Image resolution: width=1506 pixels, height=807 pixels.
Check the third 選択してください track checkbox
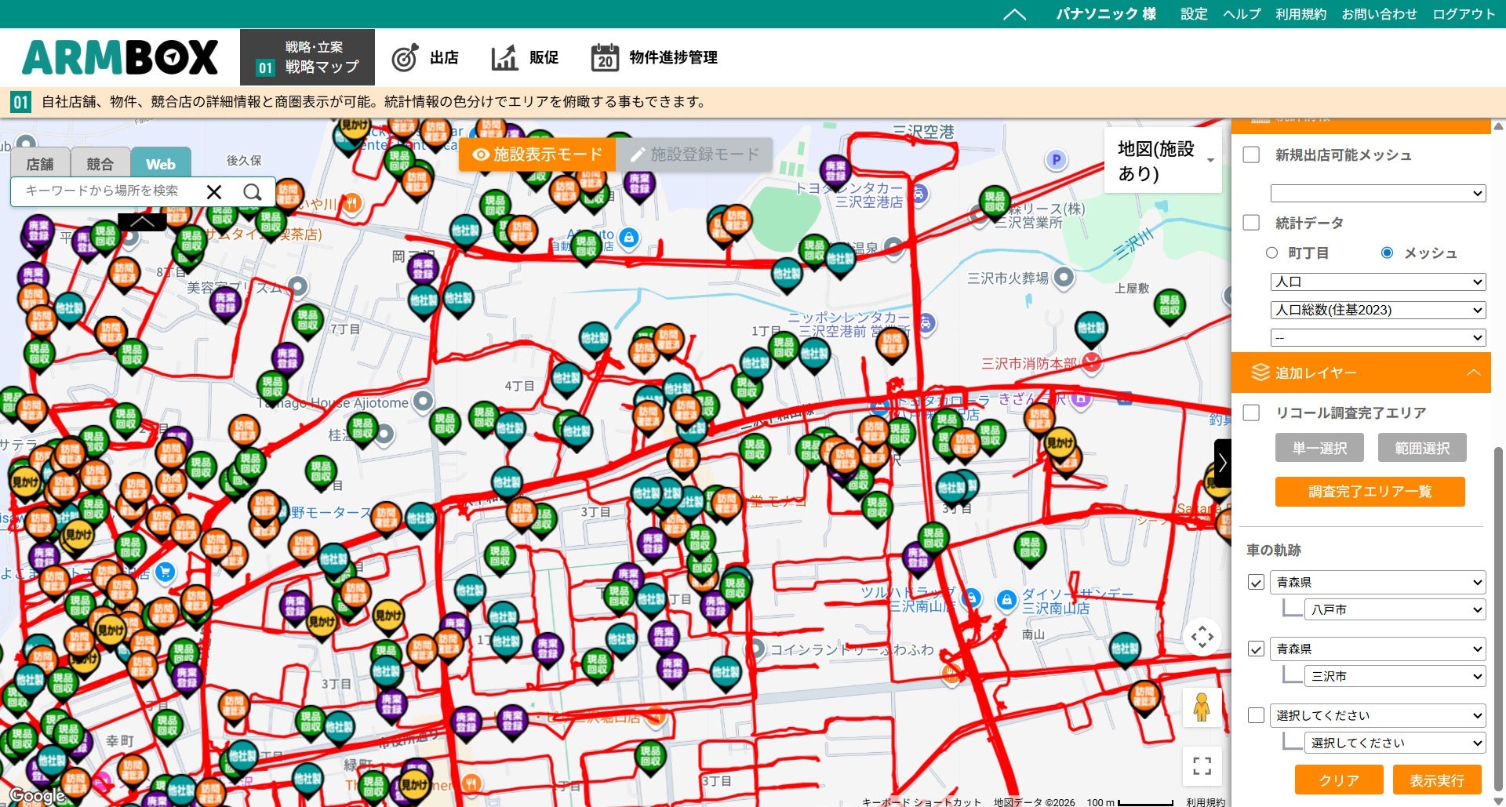(x=1256, y=715)
